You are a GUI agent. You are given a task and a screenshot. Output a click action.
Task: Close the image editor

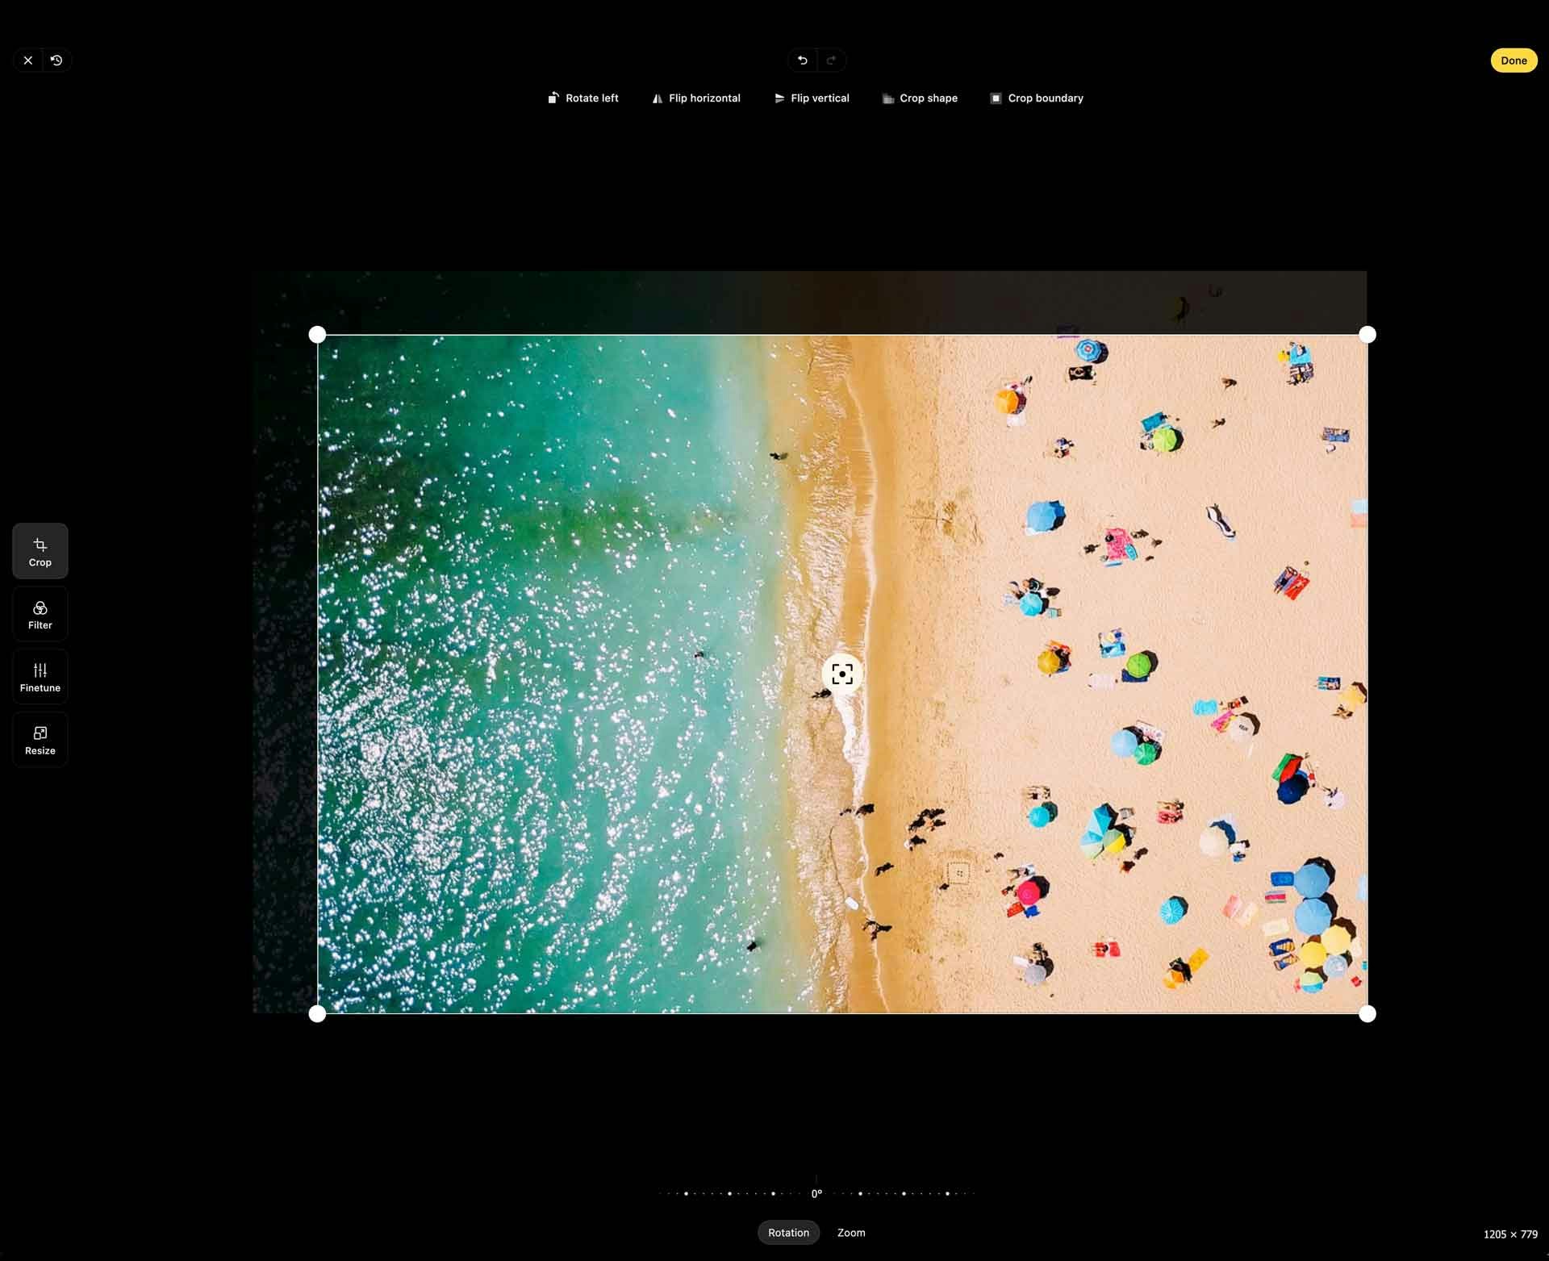point(28,61)
